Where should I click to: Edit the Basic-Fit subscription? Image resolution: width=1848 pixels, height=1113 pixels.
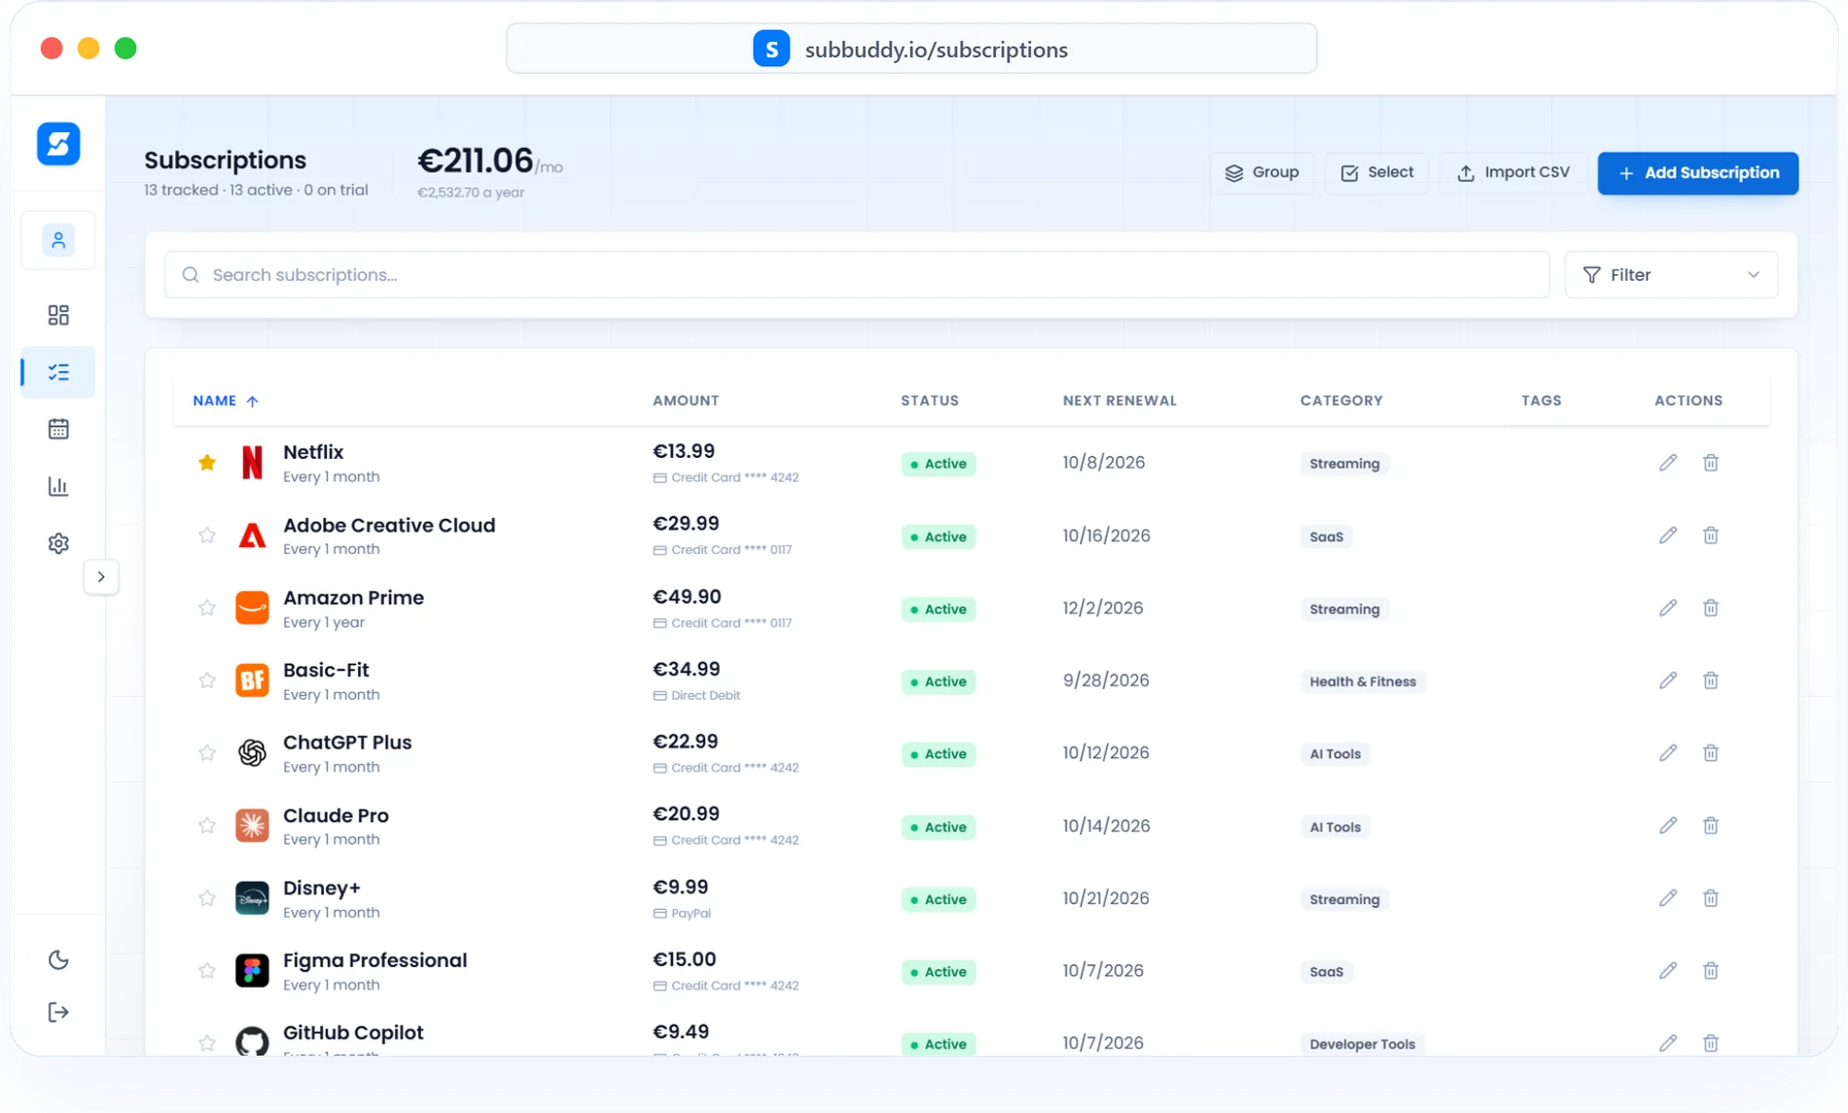click(1668, 680)
